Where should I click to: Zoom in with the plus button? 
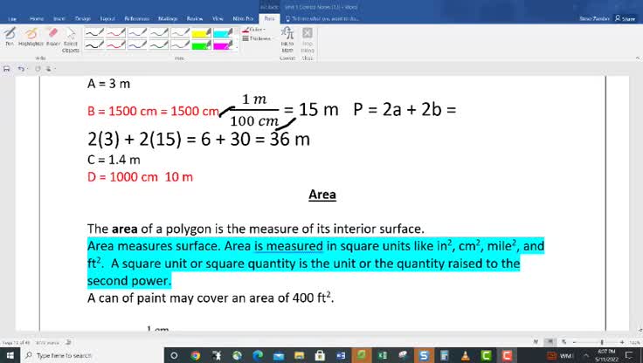tap(622, 342)
